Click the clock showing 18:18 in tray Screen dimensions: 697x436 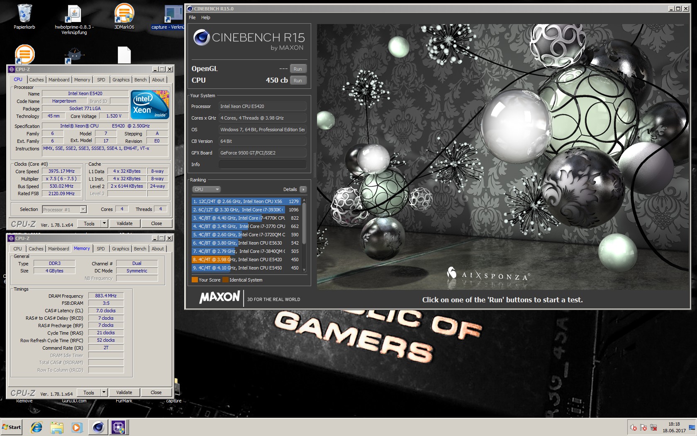[674, 424]
